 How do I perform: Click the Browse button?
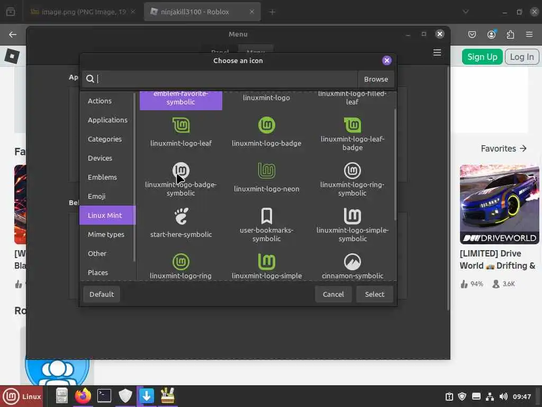pyautogui.click(x=376, y=79)
